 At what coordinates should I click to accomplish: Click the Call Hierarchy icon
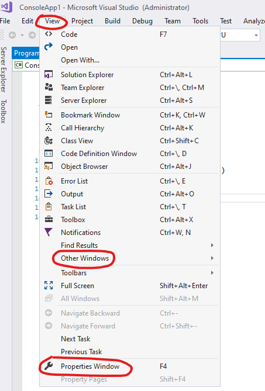pyautogui.click(x=49, y=127)
